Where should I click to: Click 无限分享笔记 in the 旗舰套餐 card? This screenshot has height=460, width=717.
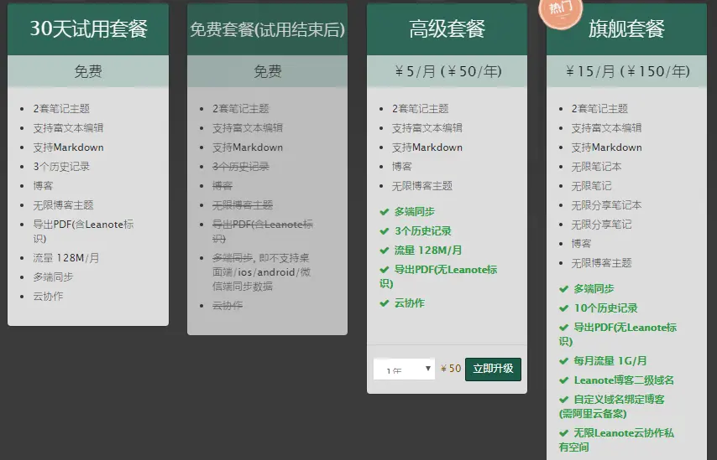click(601, 224)
